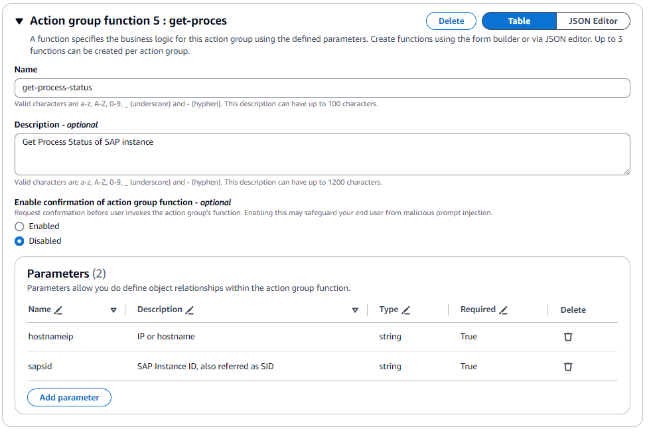The width and height of the screenshot is (649, 433).
Task: Enable confirmation by selecting Enabled radio button
Action: coord(20,226)
